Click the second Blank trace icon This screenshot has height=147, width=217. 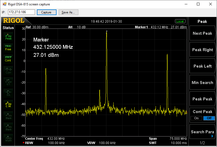[x=8, y=127]
